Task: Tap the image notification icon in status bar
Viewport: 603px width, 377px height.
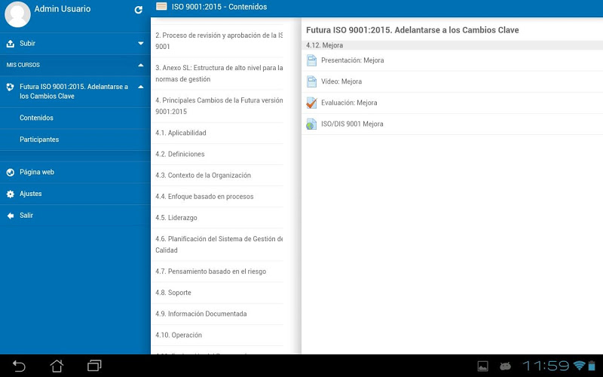Action: coord(483,366)
